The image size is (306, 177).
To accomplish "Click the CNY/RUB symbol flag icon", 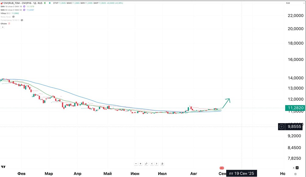I will [x=2, y=3].
